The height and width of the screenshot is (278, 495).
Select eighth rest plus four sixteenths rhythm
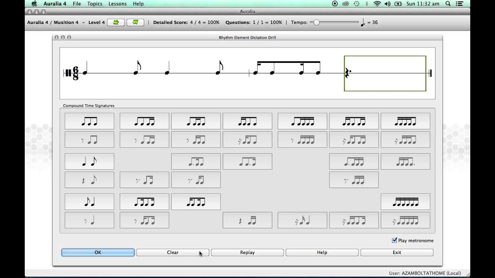coord(302,140)
